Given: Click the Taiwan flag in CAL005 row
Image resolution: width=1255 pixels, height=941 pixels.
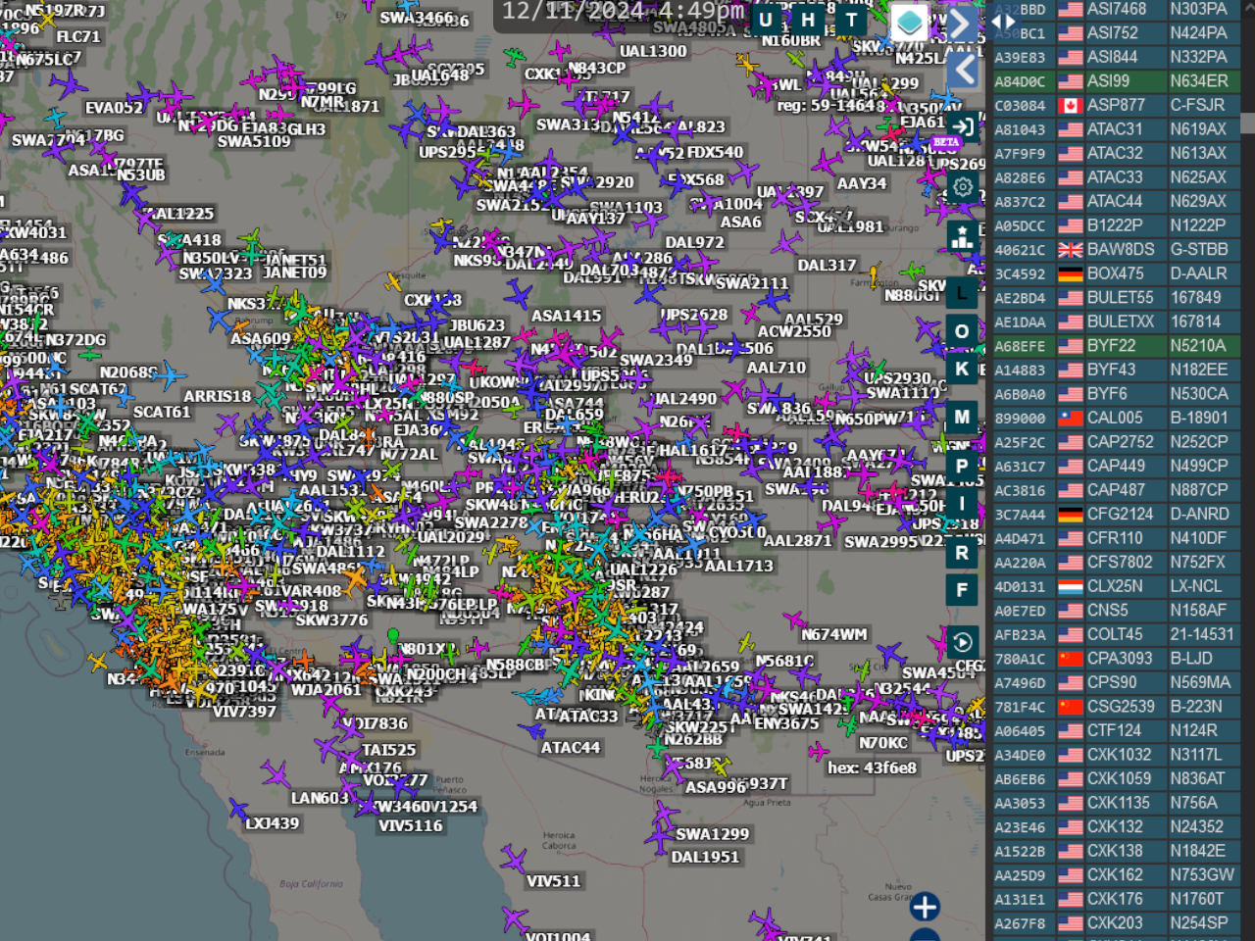Looking at the screenshot, I should click(x=1070, y=419).
